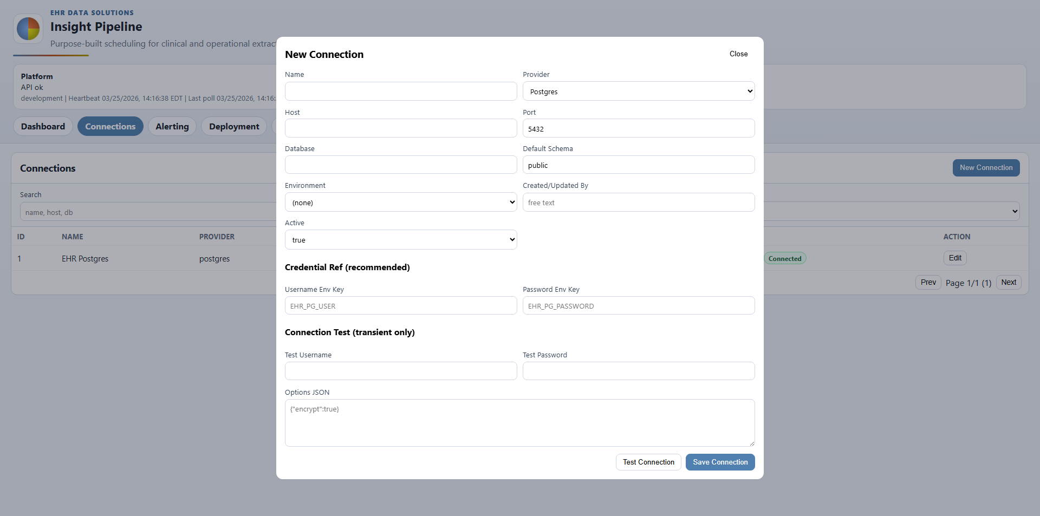Open the Provider dropdown
The image size is (1040, 516).
pos(638,91)
